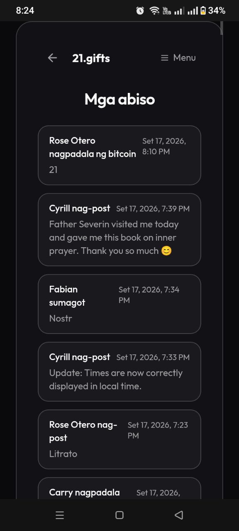
Task: Open the hamburger Menu
Action: coord(178,58)
